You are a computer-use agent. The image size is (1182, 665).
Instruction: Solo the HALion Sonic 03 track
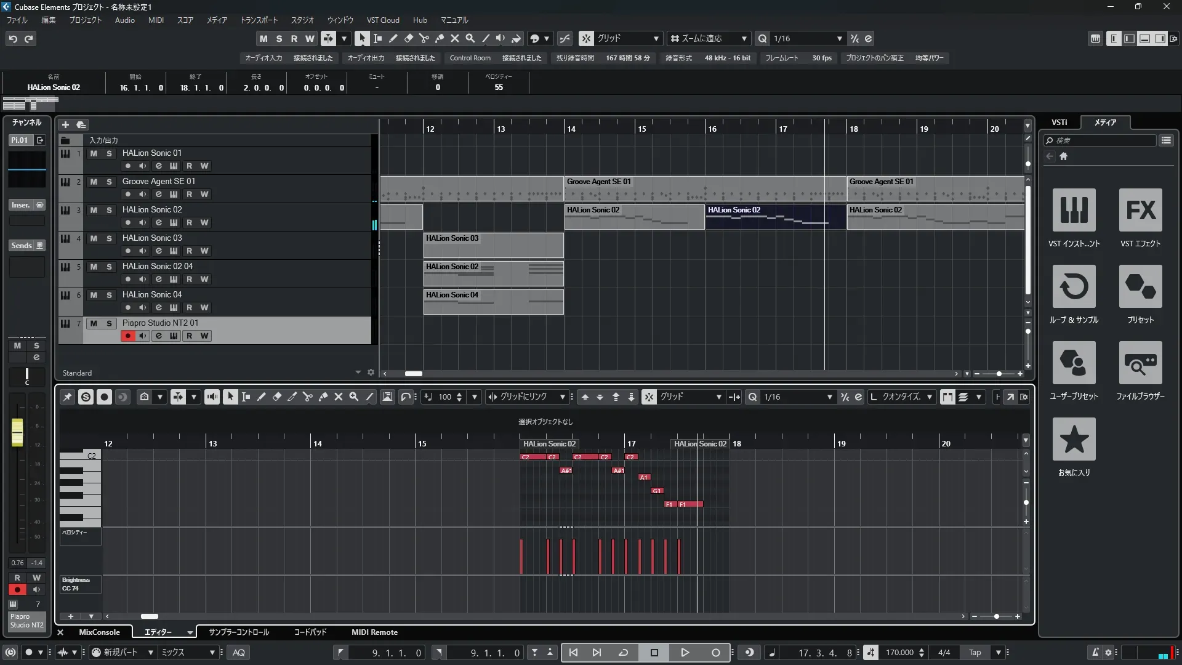109,238
